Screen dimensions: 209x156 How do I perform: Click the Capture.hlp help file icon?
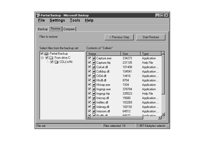(94, 63)
